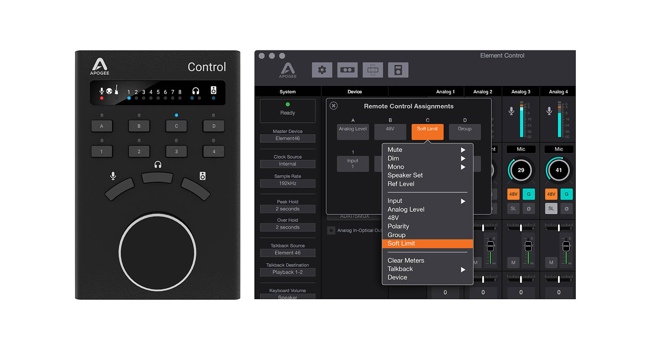
Task: Mute the Analog 3 channel with M
Action: tap(513, 262)
